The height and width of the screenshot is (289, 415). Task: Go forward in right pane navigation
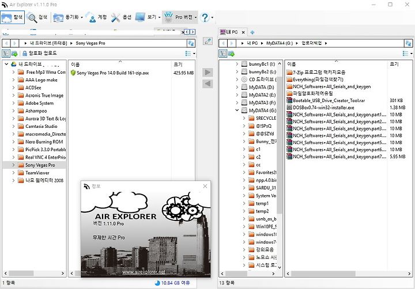point(231,43)
